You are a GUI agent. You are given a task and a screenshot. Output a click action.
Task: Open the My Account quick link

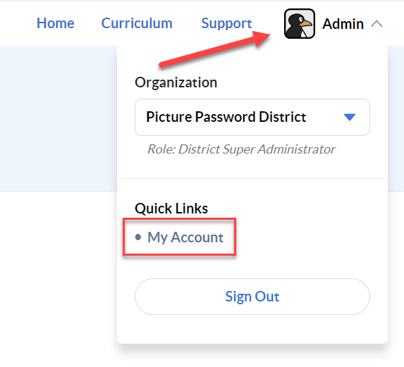[x=185, y=237]
